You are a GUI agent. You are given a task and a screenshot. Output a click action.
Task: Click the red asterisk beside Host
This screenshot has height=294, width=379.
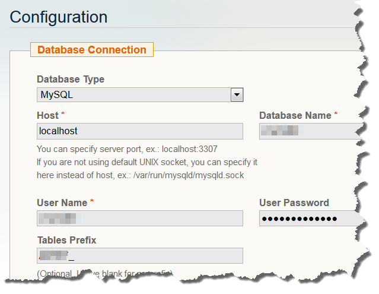pos(63,114)
